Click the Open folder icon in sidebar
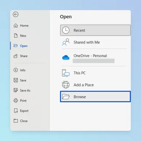 (x=16, y=46)
